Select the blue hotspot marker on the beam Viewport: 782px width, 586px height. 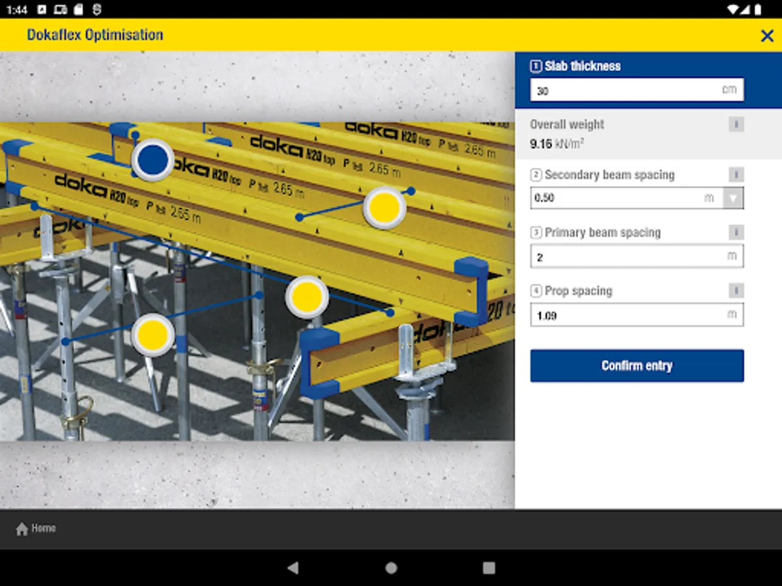click(x=152, y=160)
